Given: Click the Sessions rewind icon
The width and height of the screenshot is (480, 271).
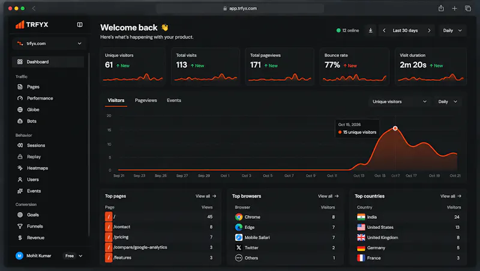Looking at the screenshot, I should [20, 145].
